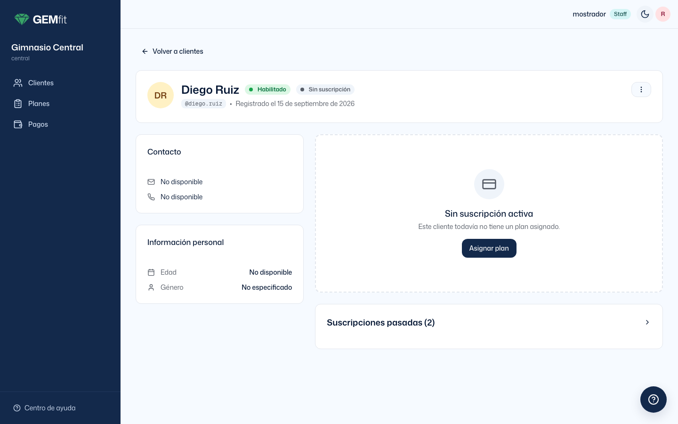Viewport: 678px width, 424px height.
Task: Click the Suscripciones pasadas (2) heading
Action: coord(380,323)
